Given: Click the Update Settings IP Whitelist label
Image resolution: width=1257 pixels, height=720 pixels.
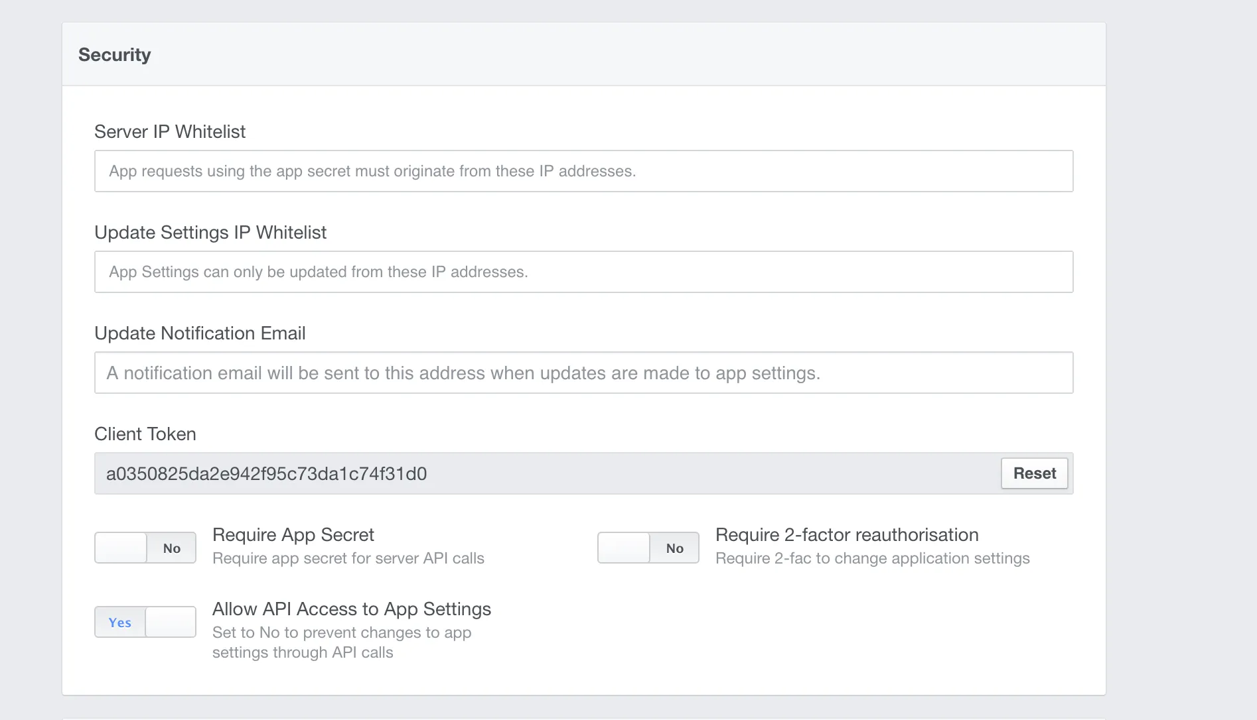Looking at the screenshot, I should [210, 232].
